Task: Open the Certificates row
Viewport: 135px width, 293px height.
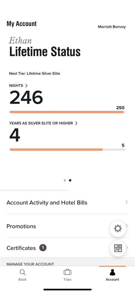Action: [x=67, y=248]
